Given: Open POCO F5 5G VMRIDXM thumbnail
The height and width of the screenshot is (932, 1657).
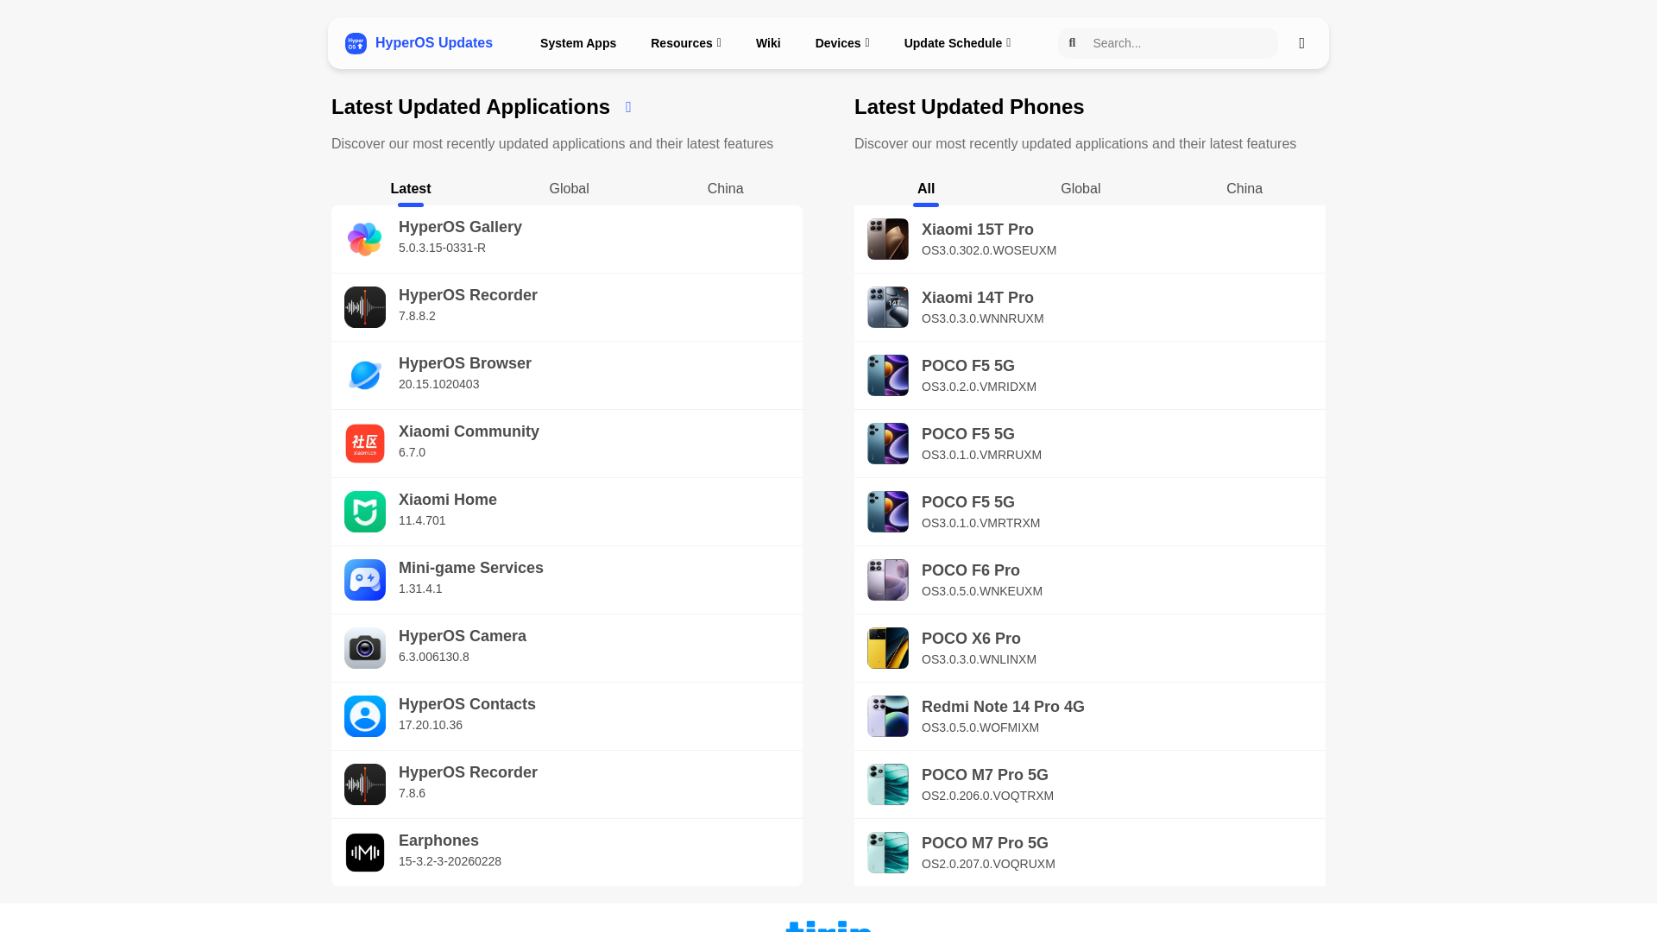Looking at the screenshot, I should tap(888, 375).
